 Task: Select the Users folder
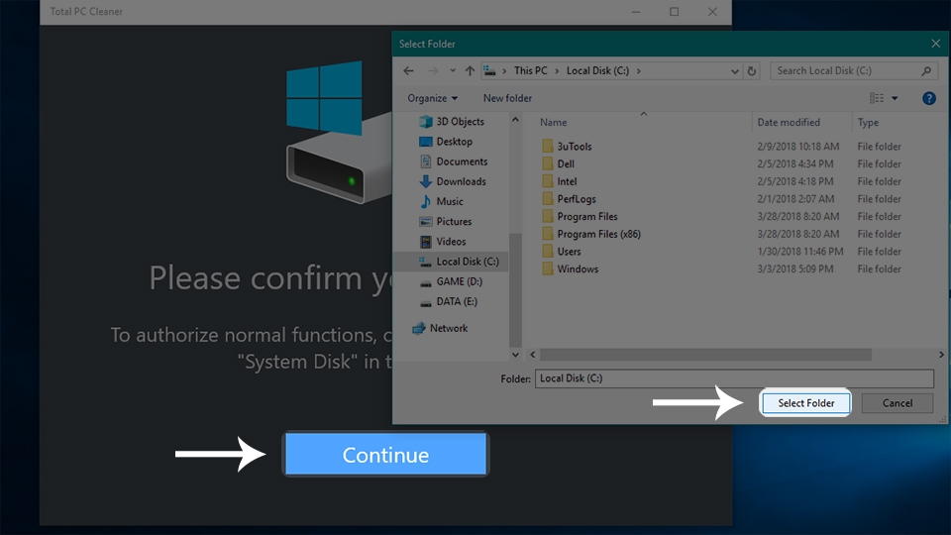(x=561, y=251)
